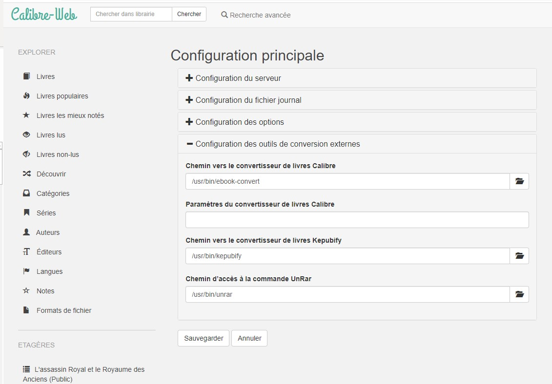Focus the Paramètres du convertisseur Calibre field

click(x=357, y=220)
